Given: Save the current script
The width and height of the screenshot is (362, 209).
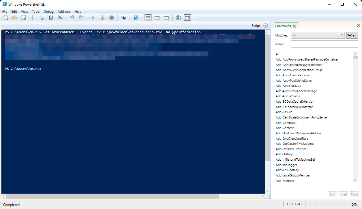Looking at the screenshot, I should [24, 17].
